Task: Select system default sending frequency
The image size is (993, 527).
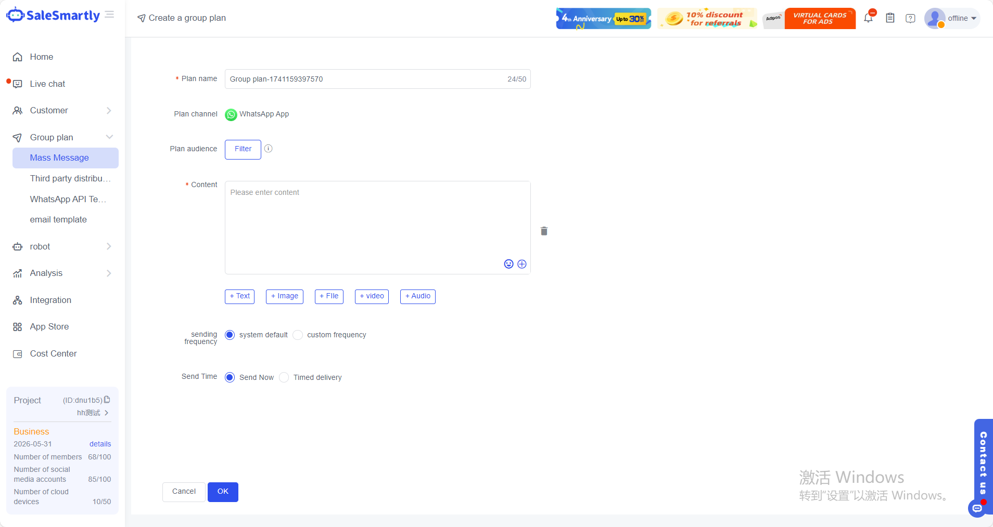Action: click(x=230, y=335)
